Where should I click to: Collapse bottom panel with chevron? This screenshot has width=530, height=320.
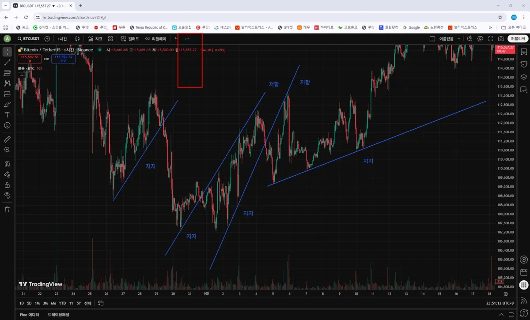pyautogui.click(x=501, y=315)
